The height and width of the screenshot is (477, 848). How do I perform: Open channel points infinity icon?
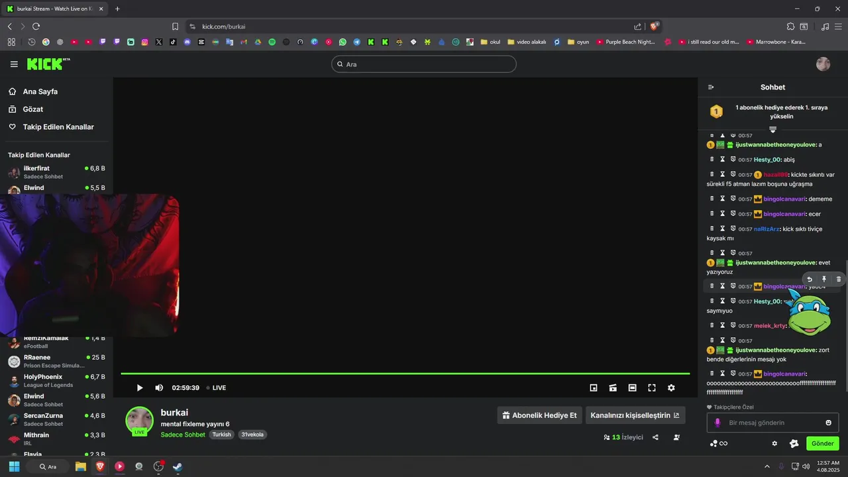tap(719, 443)
